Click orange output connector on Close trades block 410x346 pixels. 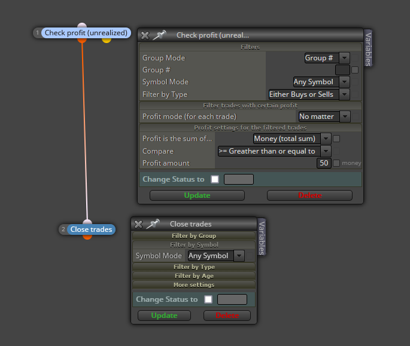coord(87,237)
